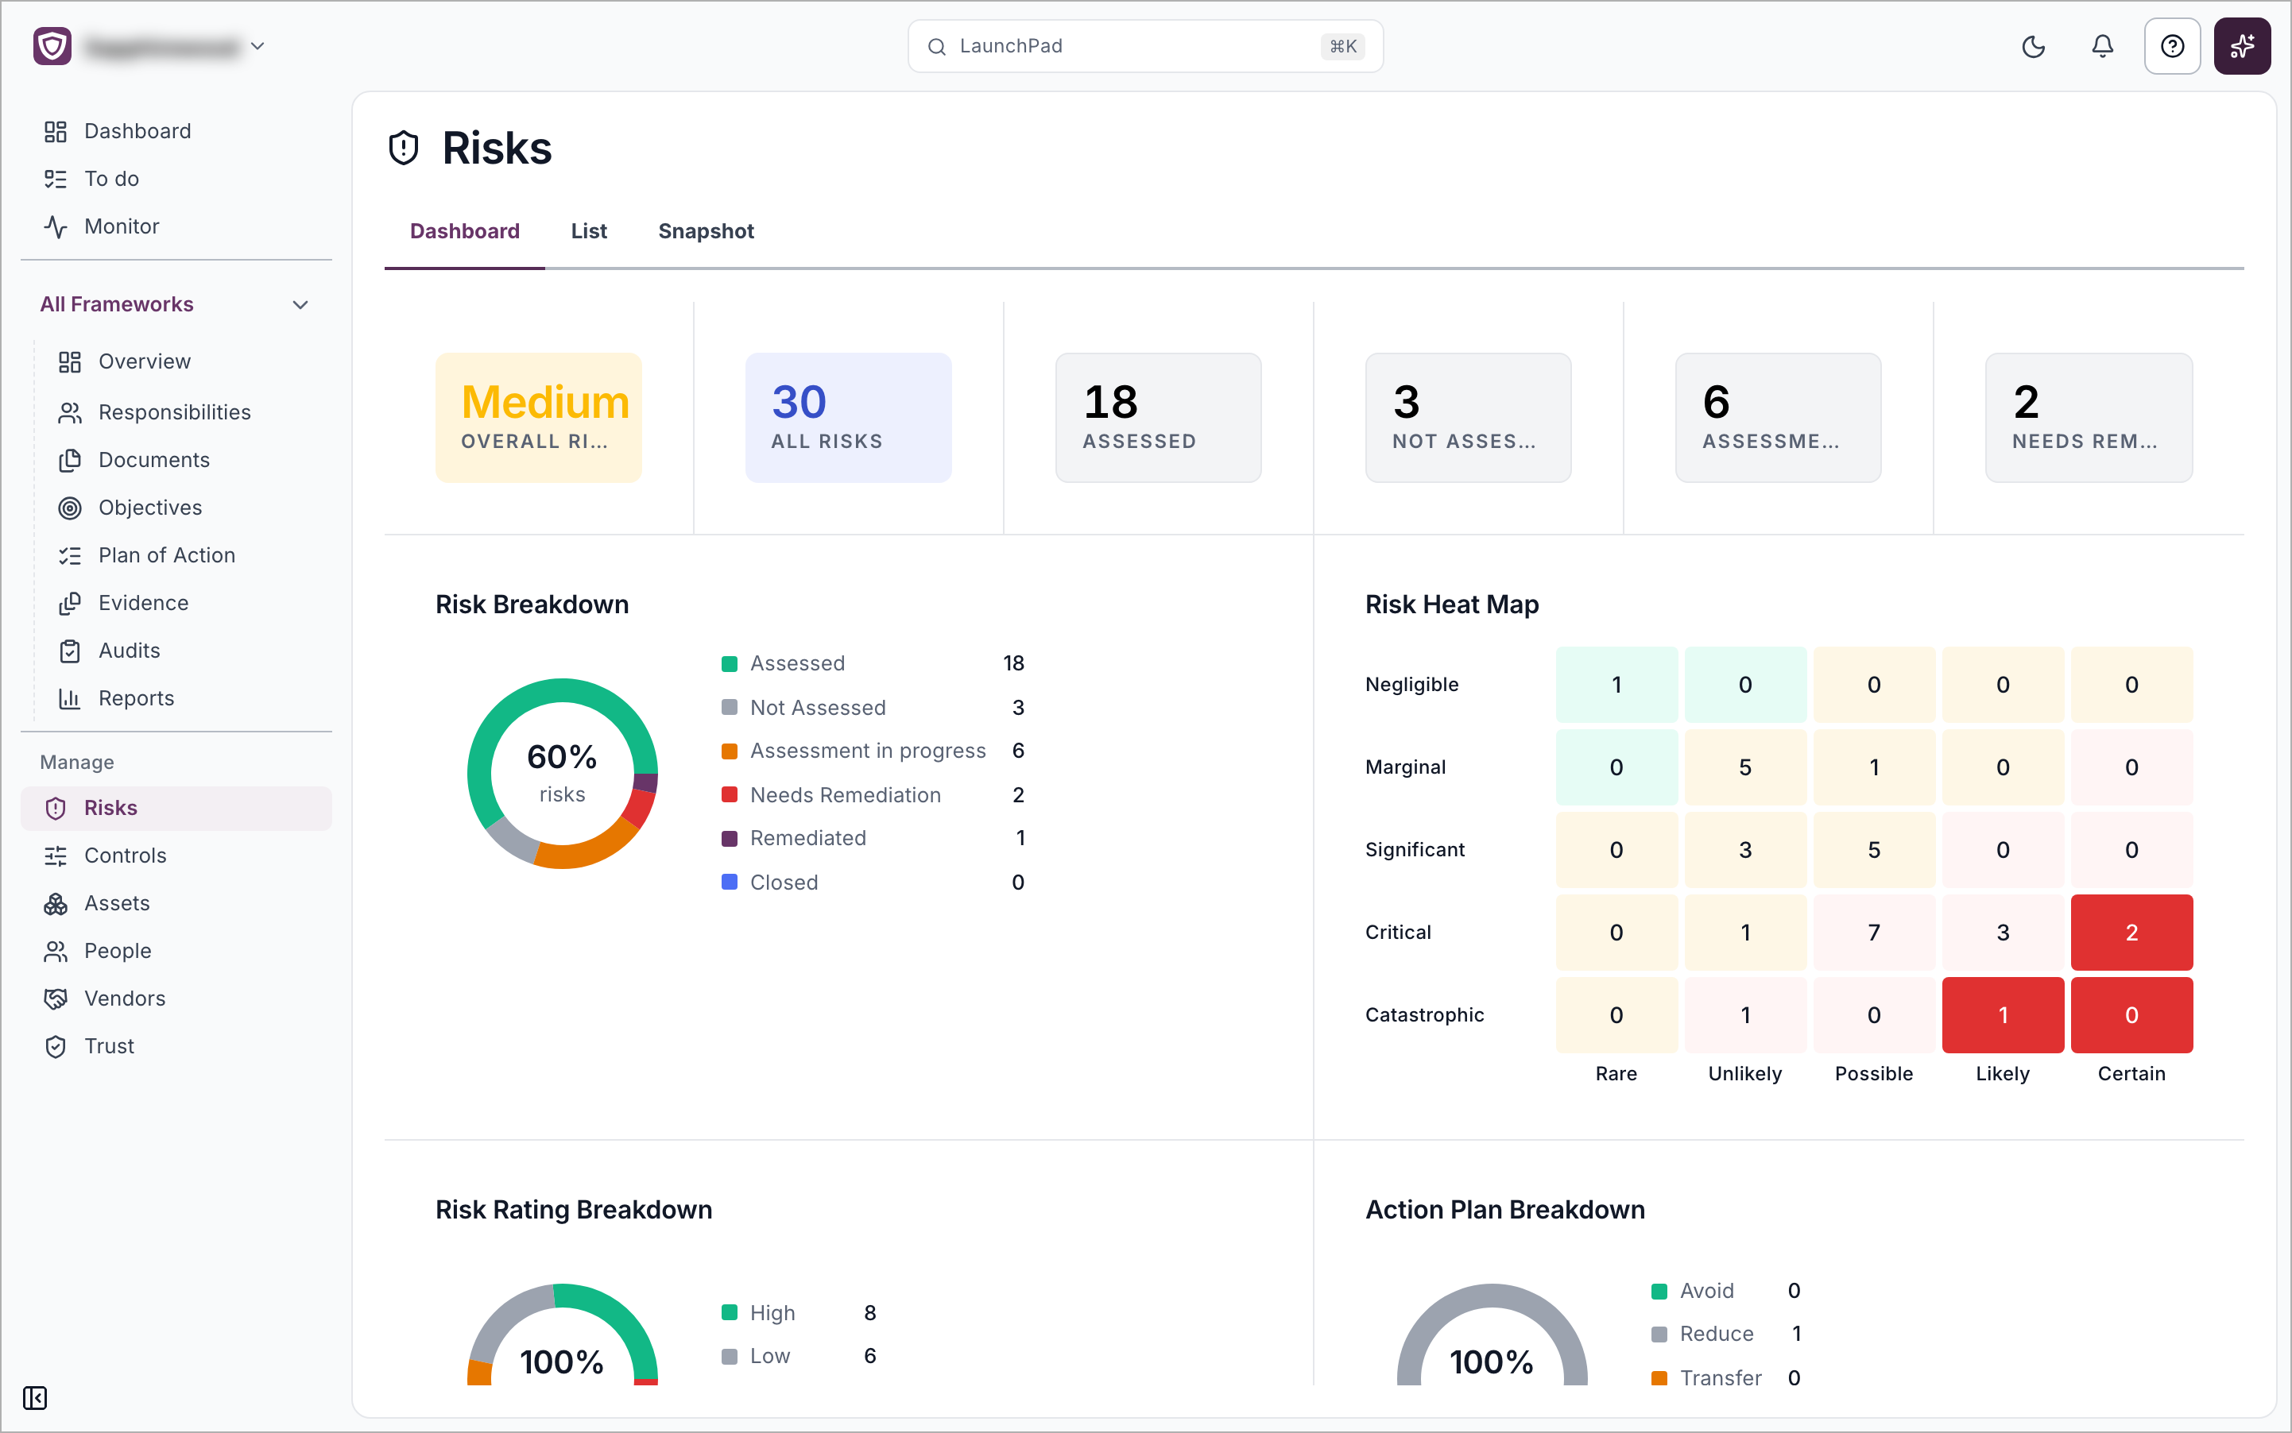Switch to the Snapshot tab
2292x1433 pixels.
pyautogui.click(x=707, y=231)
